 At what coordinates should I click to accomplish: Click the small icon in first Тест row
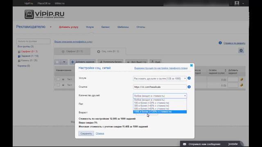point(63,80)
